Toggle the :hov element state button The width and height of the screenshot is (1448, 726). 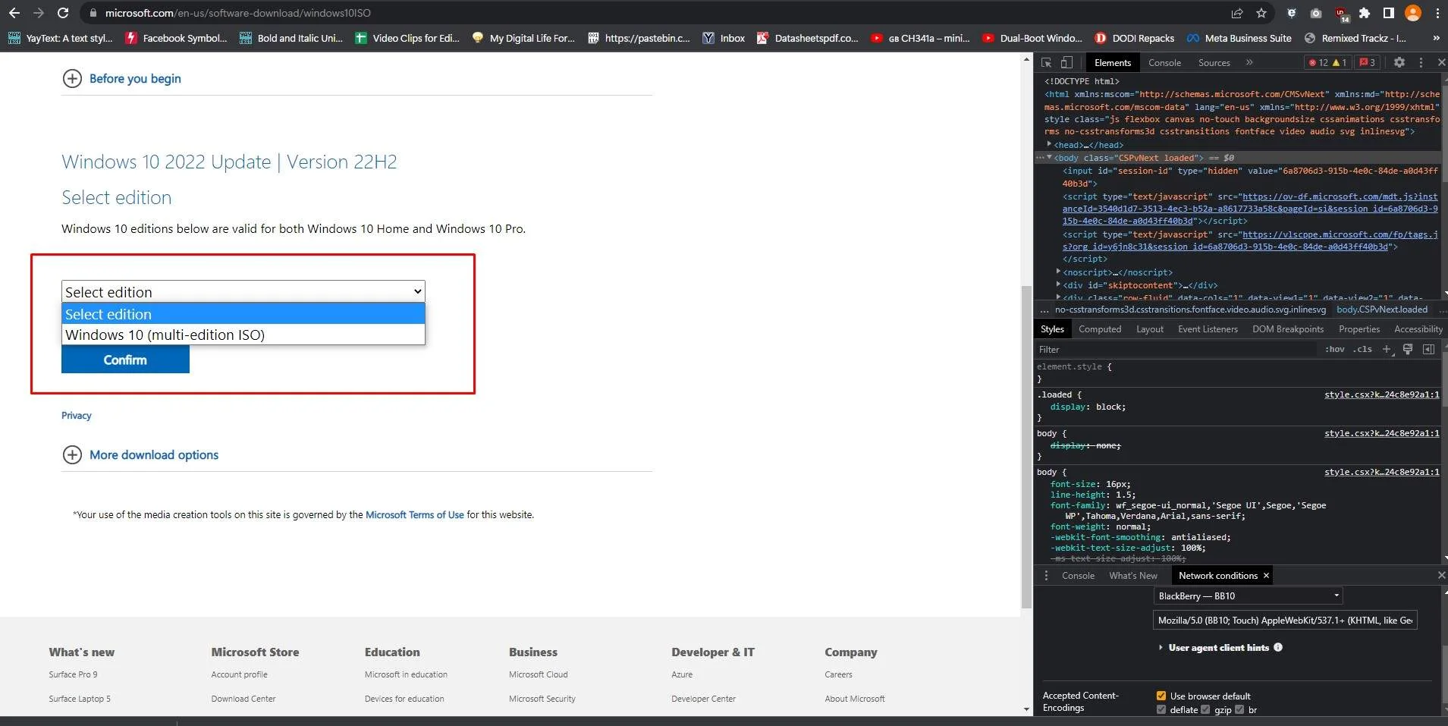(x=1334, y=349)
